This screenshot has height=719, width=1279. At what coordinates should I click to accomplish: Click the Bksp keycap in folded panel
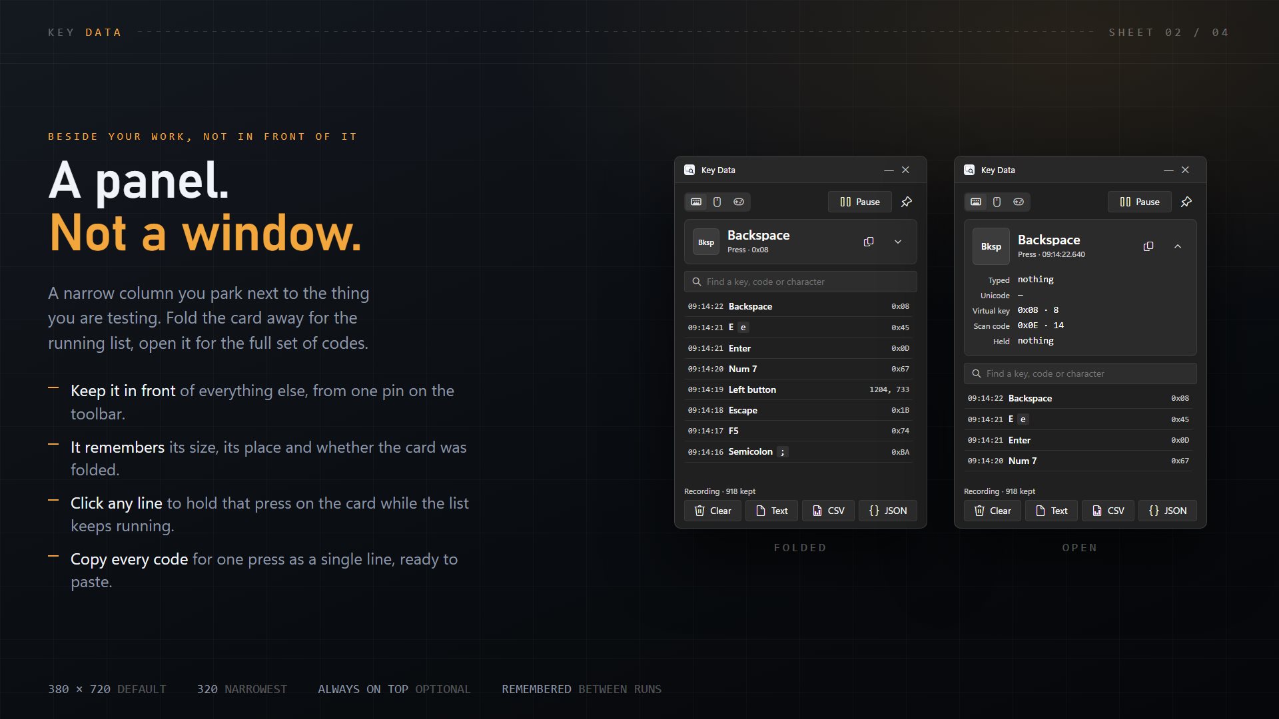click(x=706, y=242)
